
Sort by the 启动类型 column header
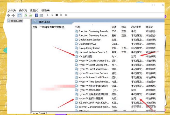coord(136,27)
